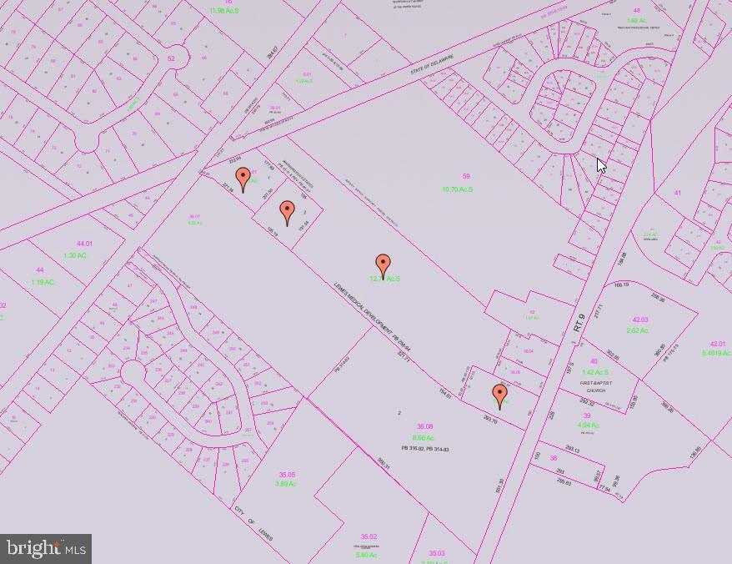Select the map pin nearest RT. 9

pyautogui.click(x=499, y=395)
